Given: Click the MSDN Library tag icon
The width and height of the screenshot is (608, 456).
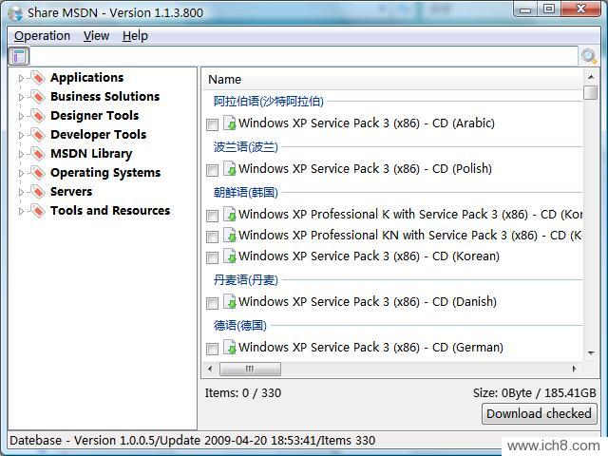Looking at the screenshot, I should coord(37,154).
